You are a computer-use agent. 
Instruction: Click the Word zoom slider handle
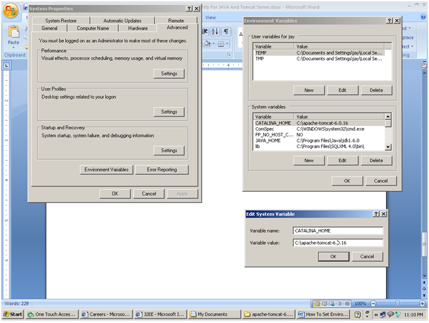[x=397, y=303]
